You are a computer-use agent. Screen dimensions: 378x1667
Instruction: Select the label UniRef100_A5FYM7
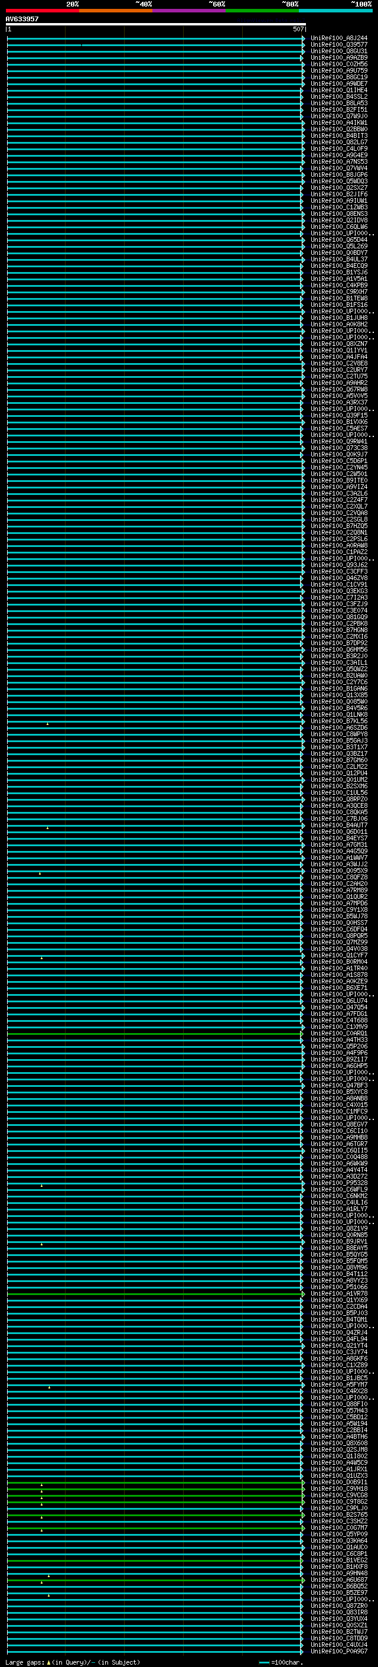coord(339,1385)
